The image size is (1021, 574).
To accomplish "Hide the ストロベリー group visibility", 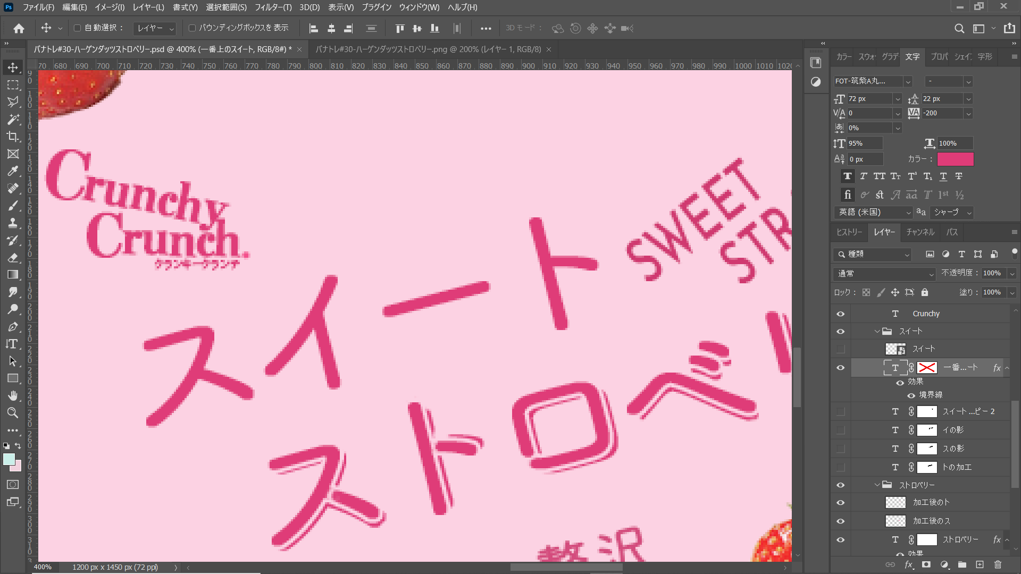I will pyautogui.click(x=841, y=485).
